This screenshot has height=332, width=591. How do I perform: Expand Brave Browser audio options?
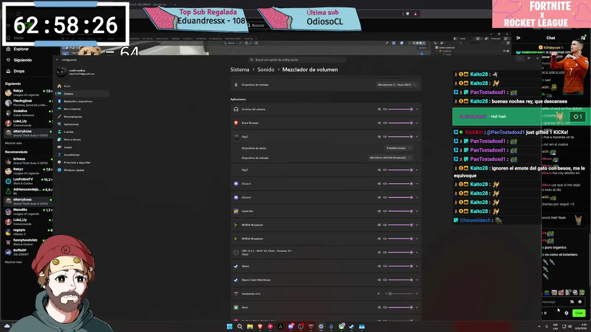coord(417,123)
